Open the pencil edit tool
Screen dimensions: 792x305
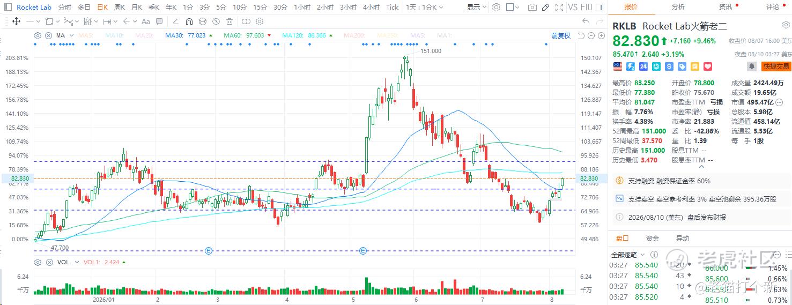tap(545, 7)
